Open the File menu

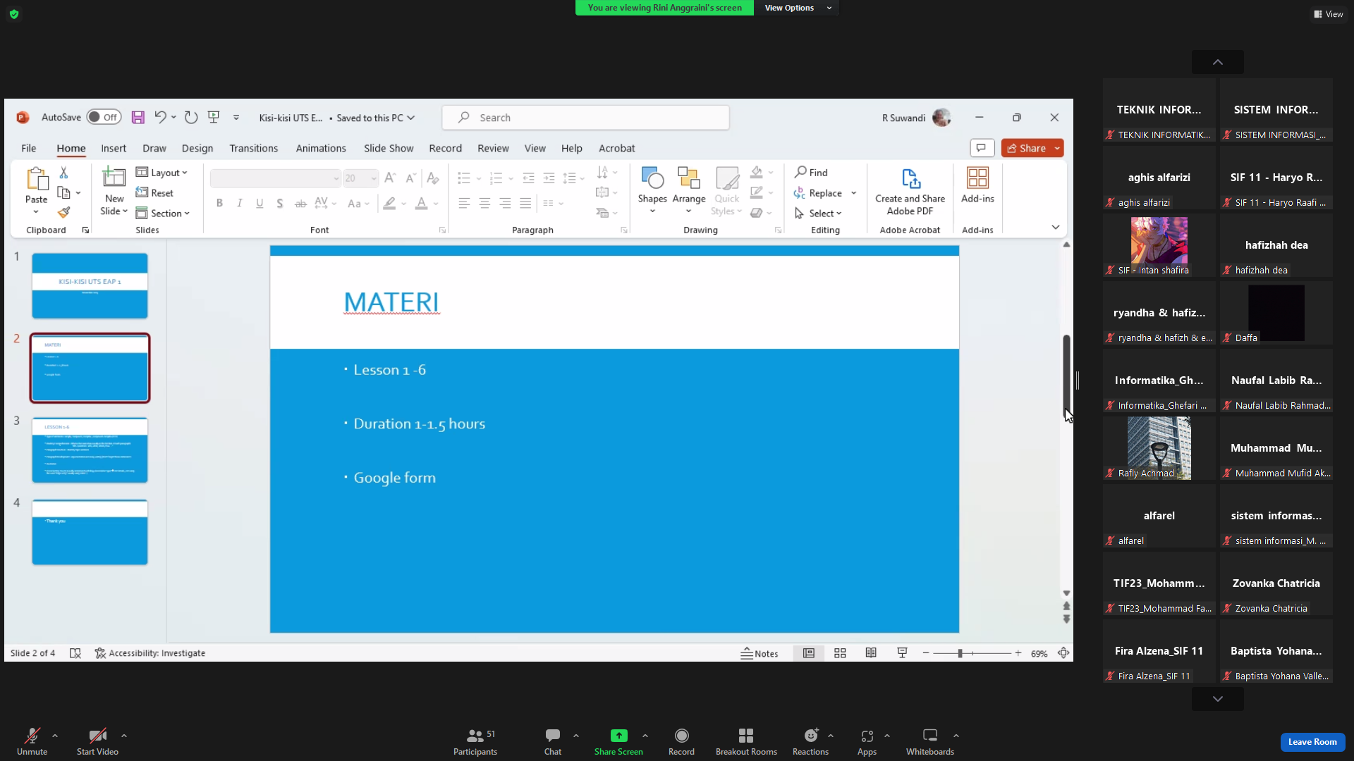[x=29, y=148]
